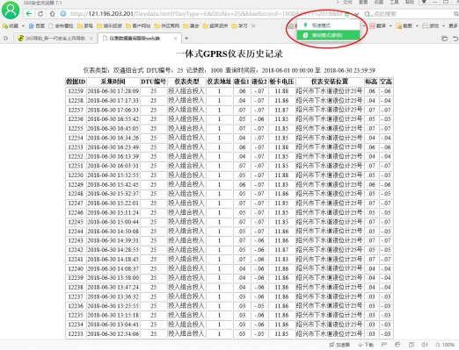Screen dimensions: 459x350
Task: Reload the page with the refresh icon
Action: [40, 14]
